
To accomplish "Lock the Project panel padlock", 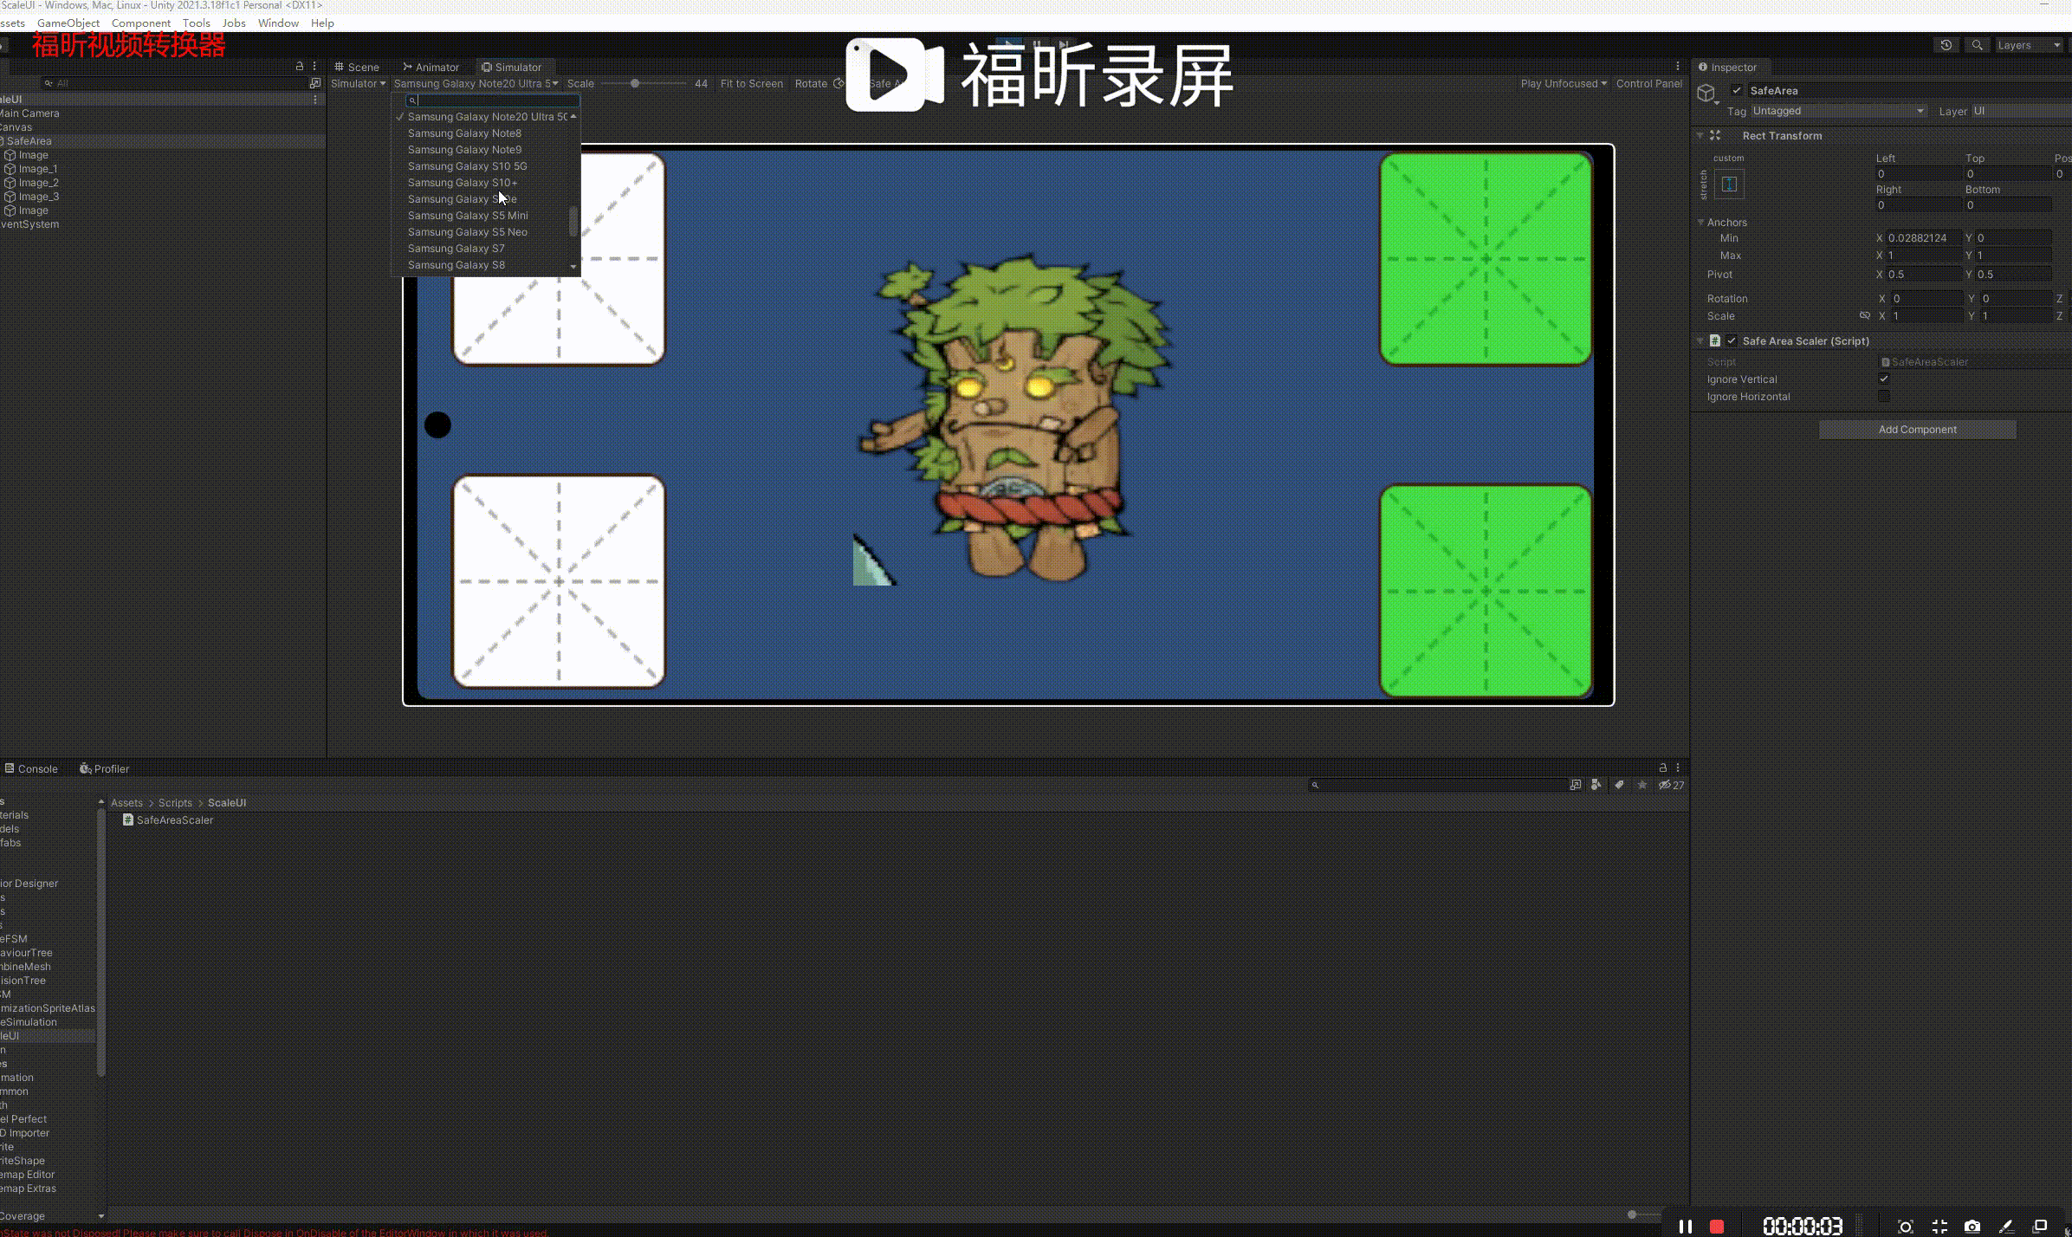I will [x=1662, y=767].
